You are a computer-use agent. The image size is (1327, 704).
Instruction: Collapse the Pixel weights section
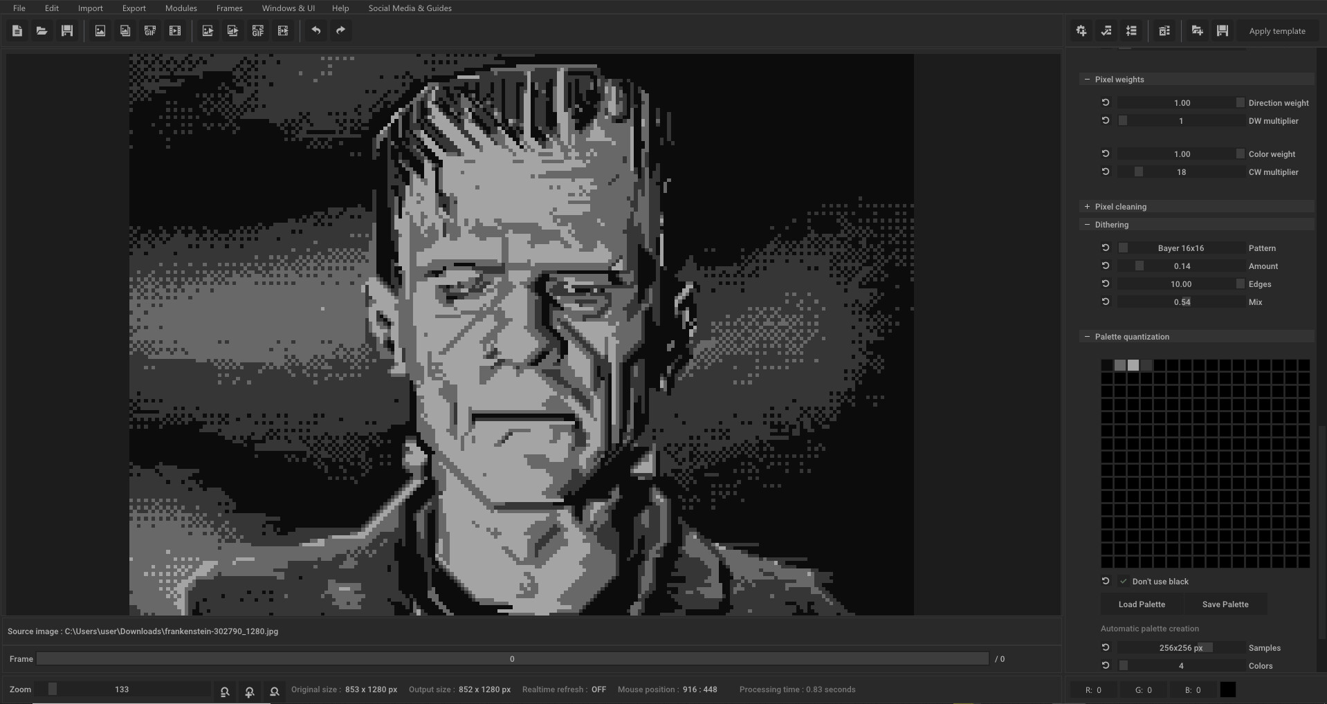[x=1086, y=79]
